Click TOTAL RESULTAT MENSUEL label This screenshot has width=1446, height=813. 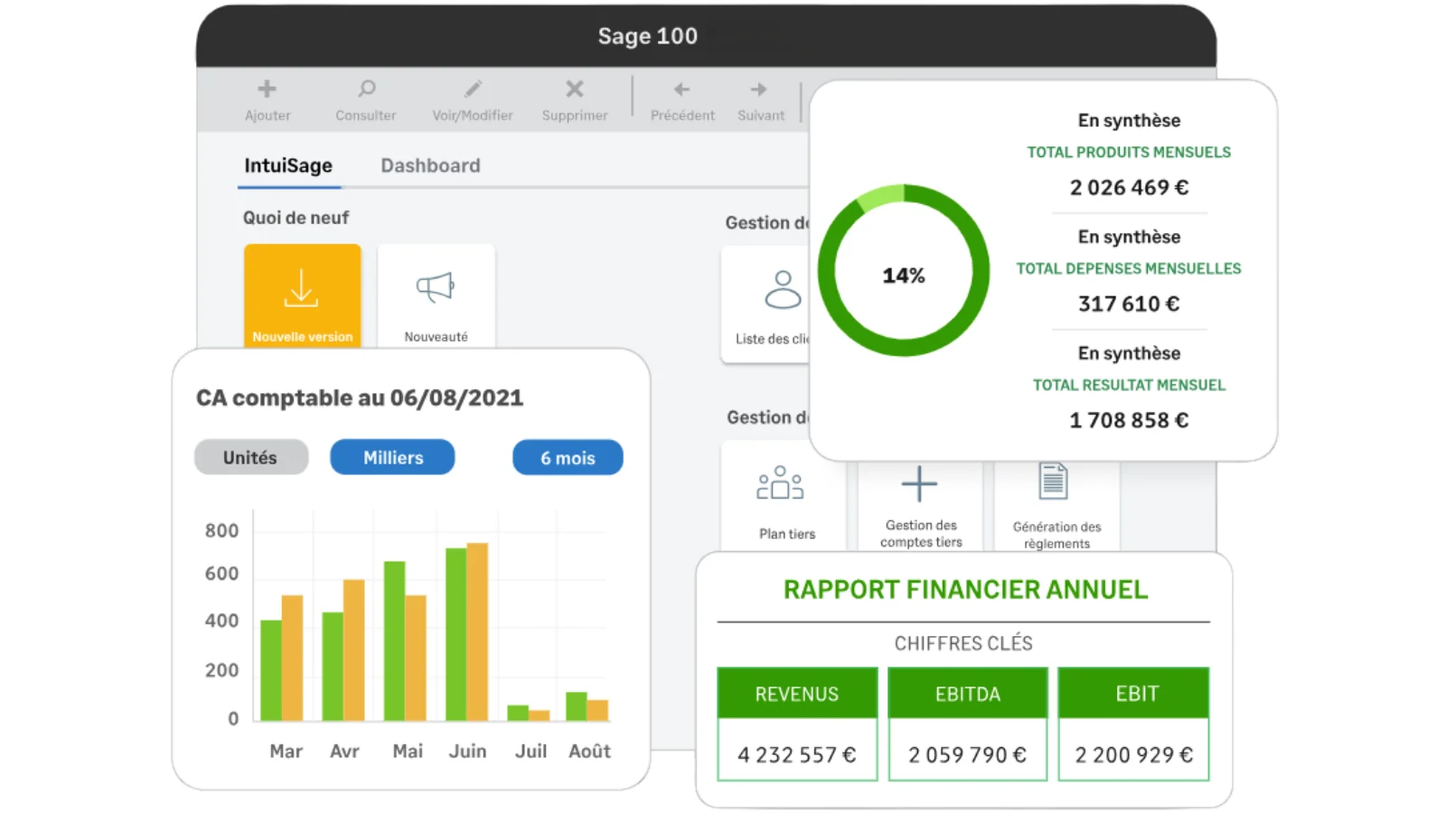tap(1129, 385)
